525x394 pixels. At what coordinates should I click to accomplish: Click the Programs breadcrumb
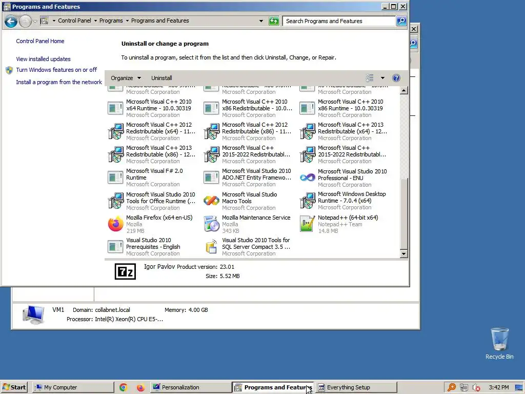pyautogui.click(x=111, y=21)
